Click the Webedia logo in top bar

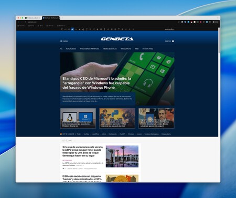(169, 29)
